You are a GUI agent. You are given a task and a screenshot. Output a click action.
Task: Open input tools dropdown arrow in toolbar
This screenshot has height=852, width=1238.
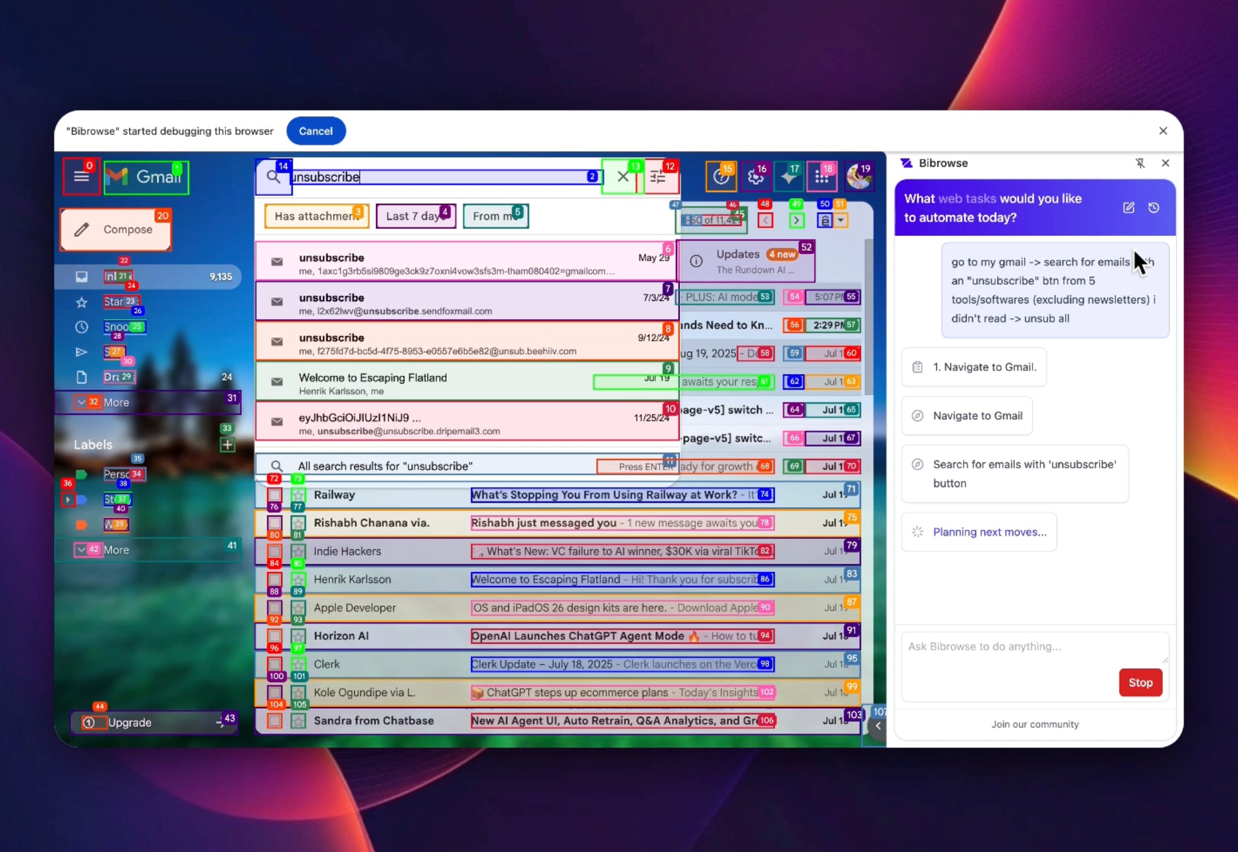841,220
